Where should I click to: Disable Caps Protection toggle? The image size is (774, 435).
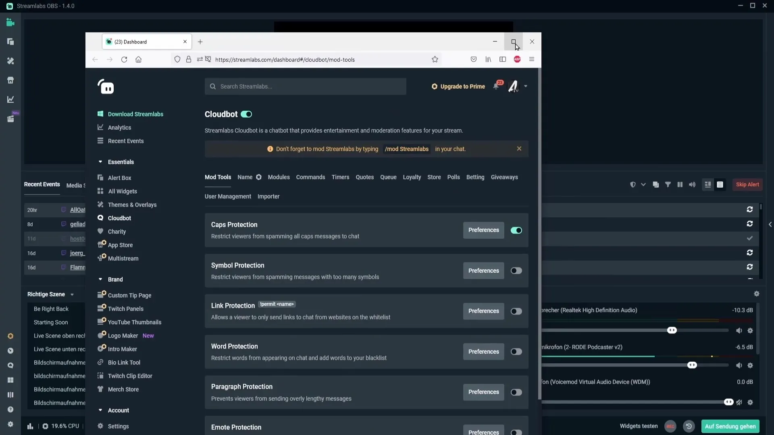tap(516, 230)
